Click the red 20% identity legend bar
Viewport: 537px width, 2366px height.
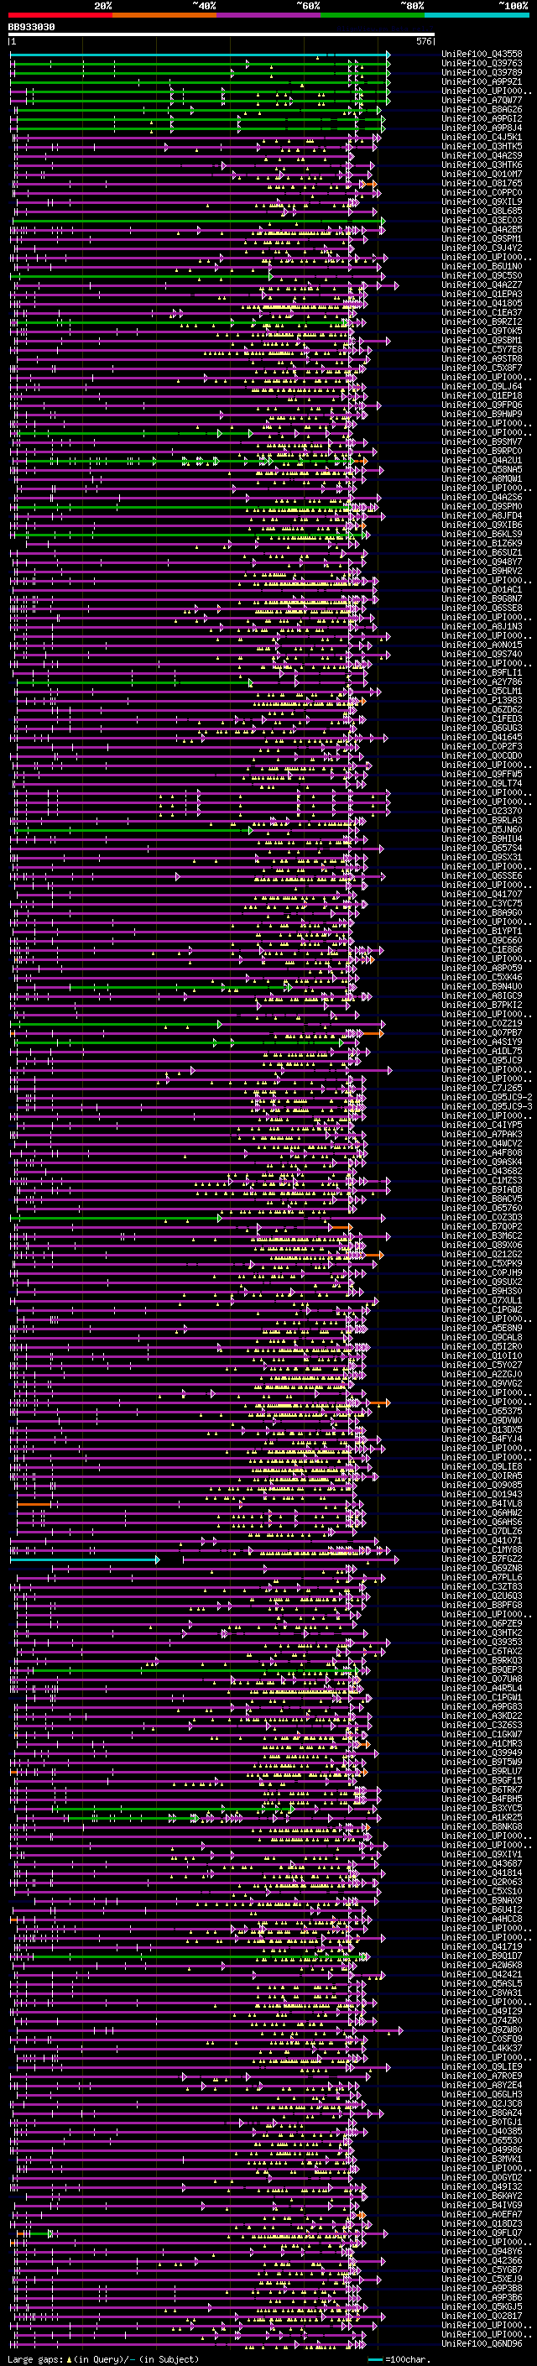point(60,15)
